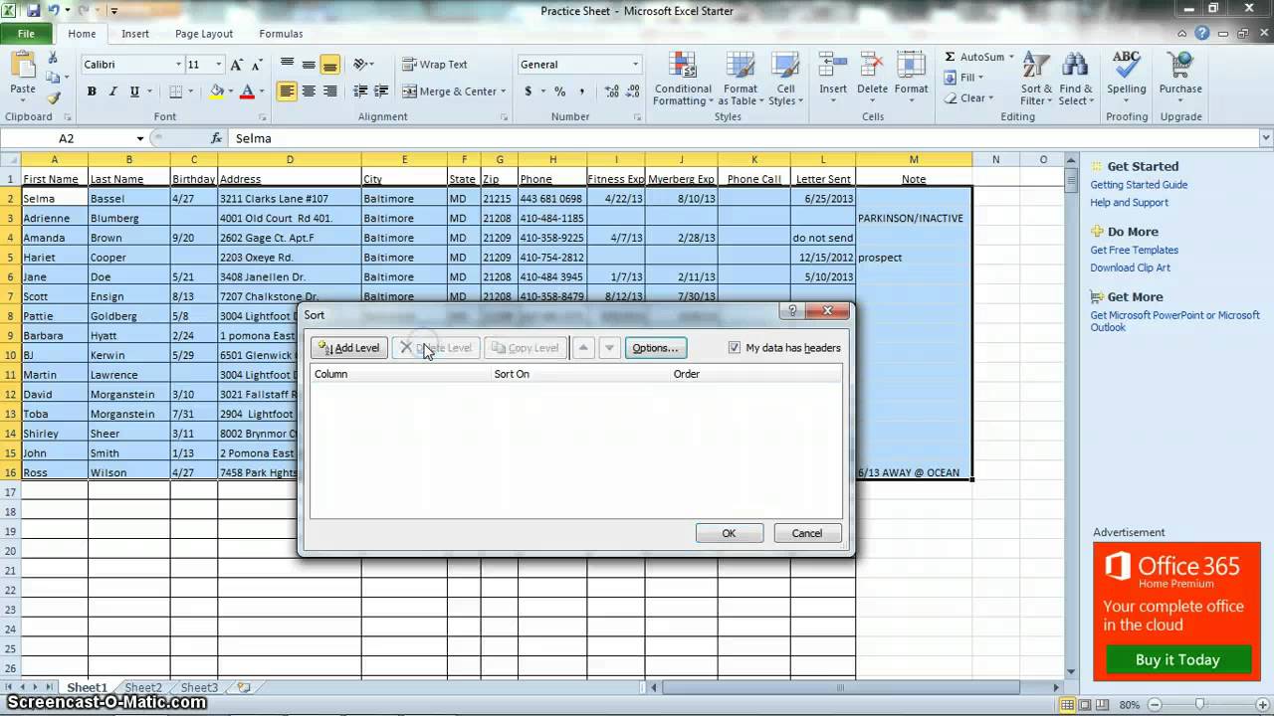Expand the formula bar

(x=1266, y=138)
